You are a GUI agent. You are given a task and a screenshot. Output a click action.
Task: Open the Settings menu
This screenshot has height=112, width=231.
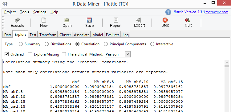click(x=40, y=12)
